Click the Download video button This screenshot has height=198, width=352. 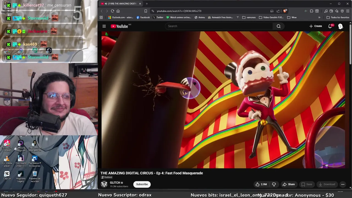pos(327,184)
